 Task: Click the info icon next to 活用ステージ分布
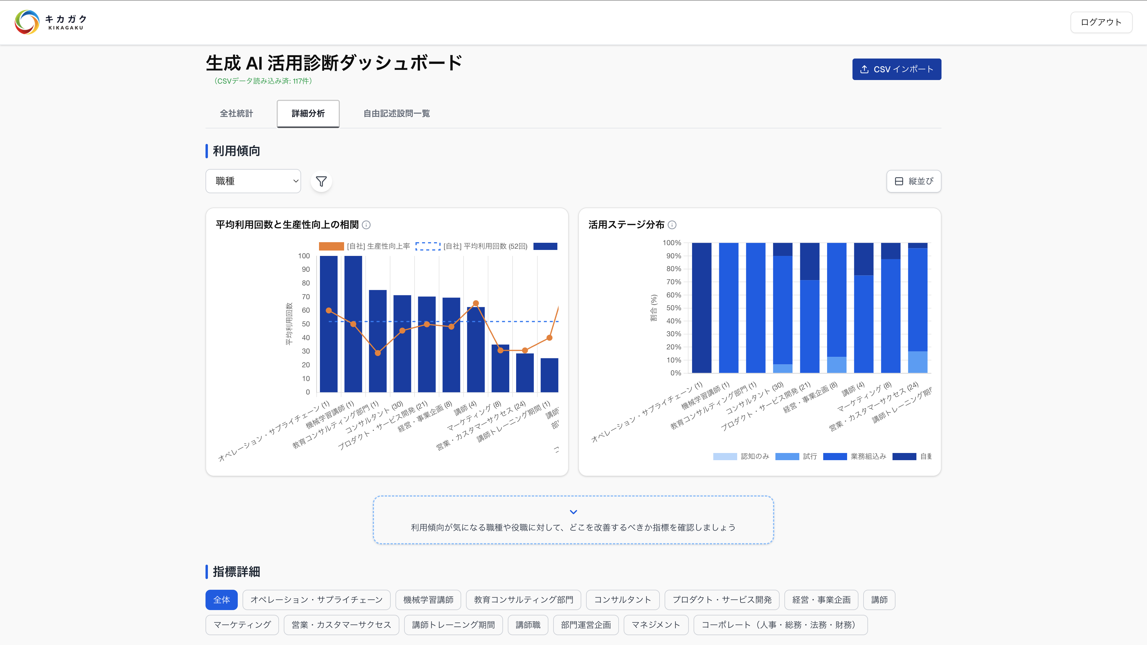click(x=672, y=225)
